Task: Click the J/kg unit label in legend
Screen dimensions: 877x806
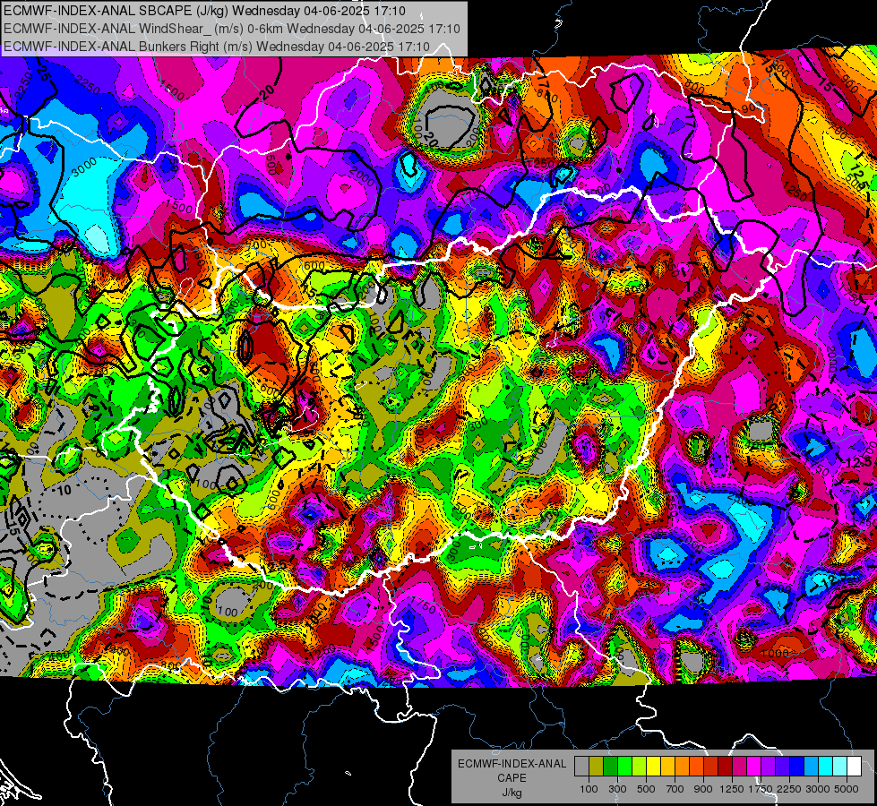Action: (x=512, y=793)
